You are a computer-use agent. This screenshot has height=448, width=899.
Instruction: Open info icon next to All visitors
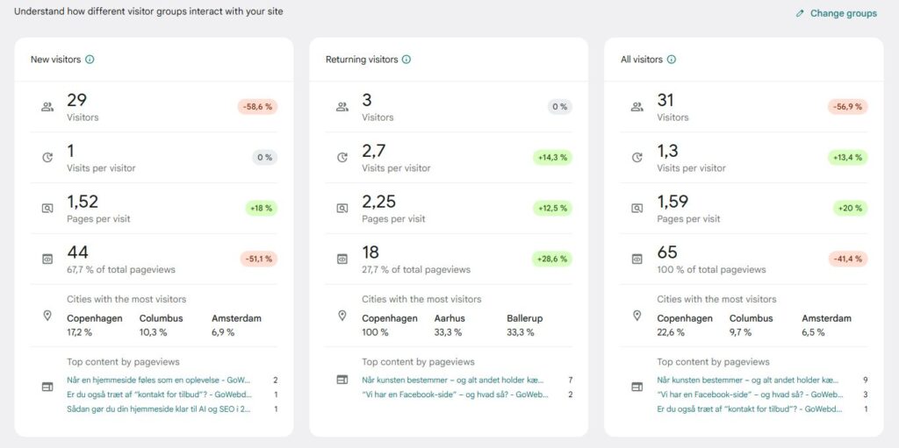coord(672,60)
